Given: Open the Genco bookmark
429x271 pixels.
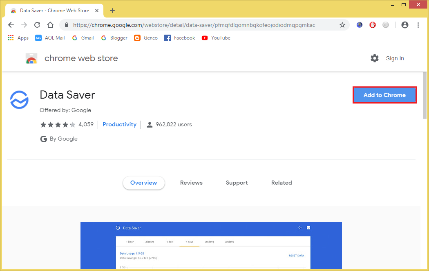Looking at the screenshot, I should [x=146, y=38].
